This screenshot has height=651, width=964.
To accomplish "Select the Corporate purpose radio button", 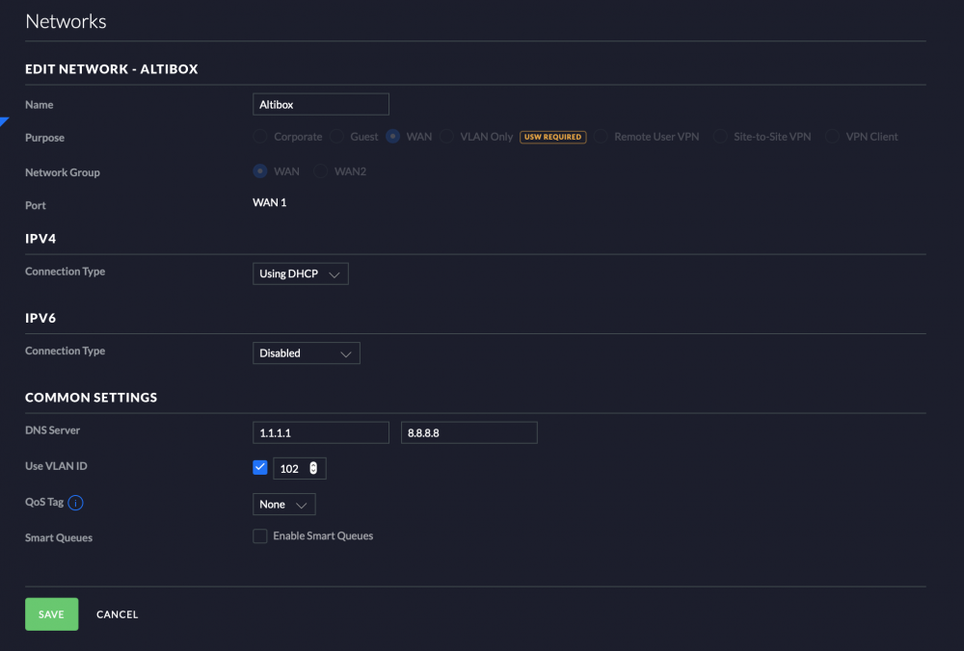I will [260, 137].
